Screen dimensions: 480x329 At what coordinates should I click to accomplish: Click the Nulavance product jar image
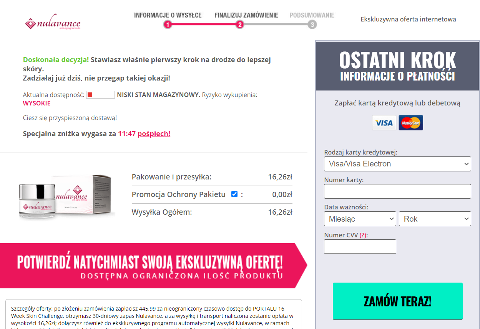pyautogui.click(x=37, y=201)
